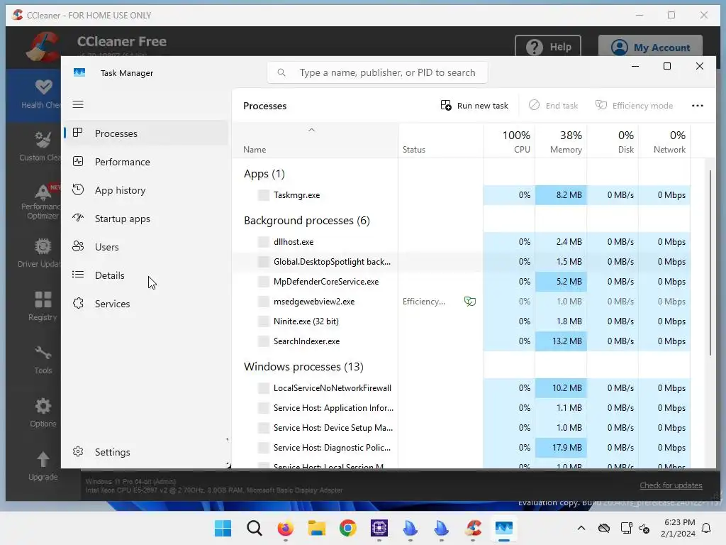Select Service Host: Device Setup Ma... row

point(461,428)
